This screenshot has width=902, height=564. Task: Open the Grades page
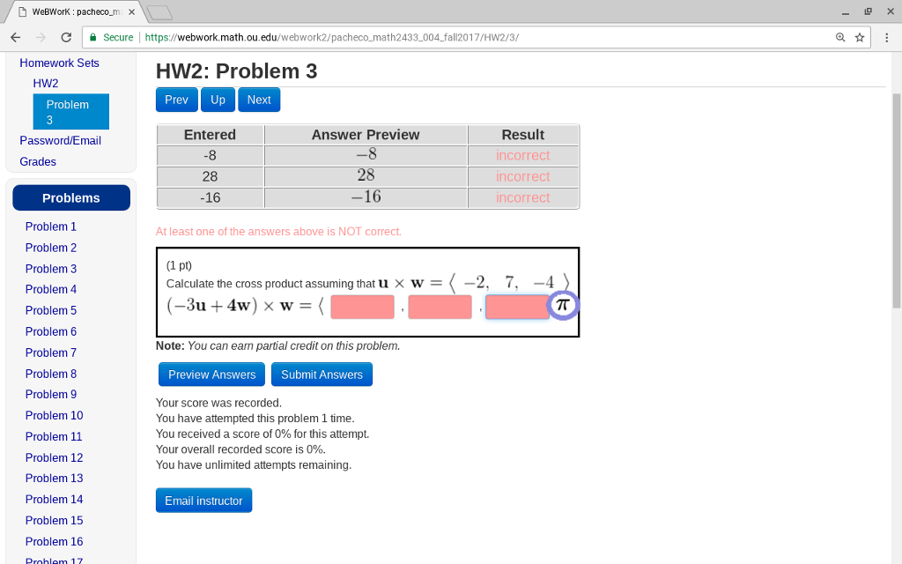tap(37, 161)
